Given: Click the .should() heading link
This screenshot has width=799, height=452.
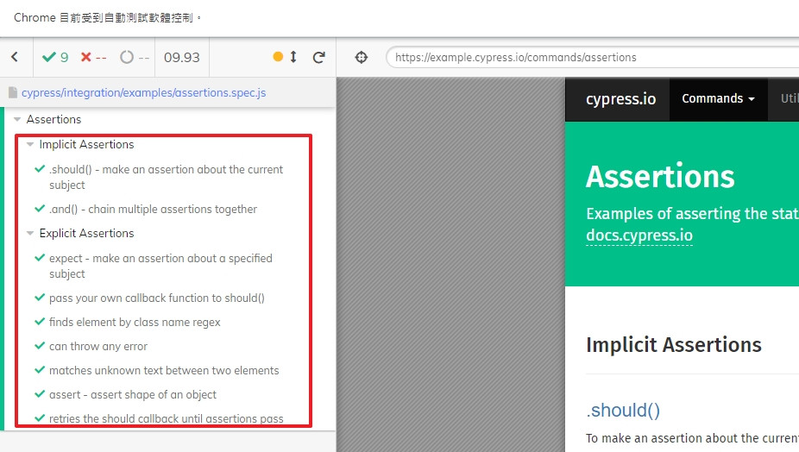Looking at the screenshot, I should (x=623, y=411).
